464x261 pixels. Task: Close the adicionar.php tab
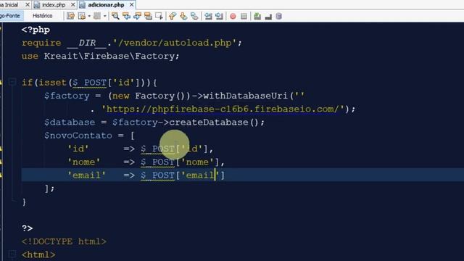(x=132, y=5)
